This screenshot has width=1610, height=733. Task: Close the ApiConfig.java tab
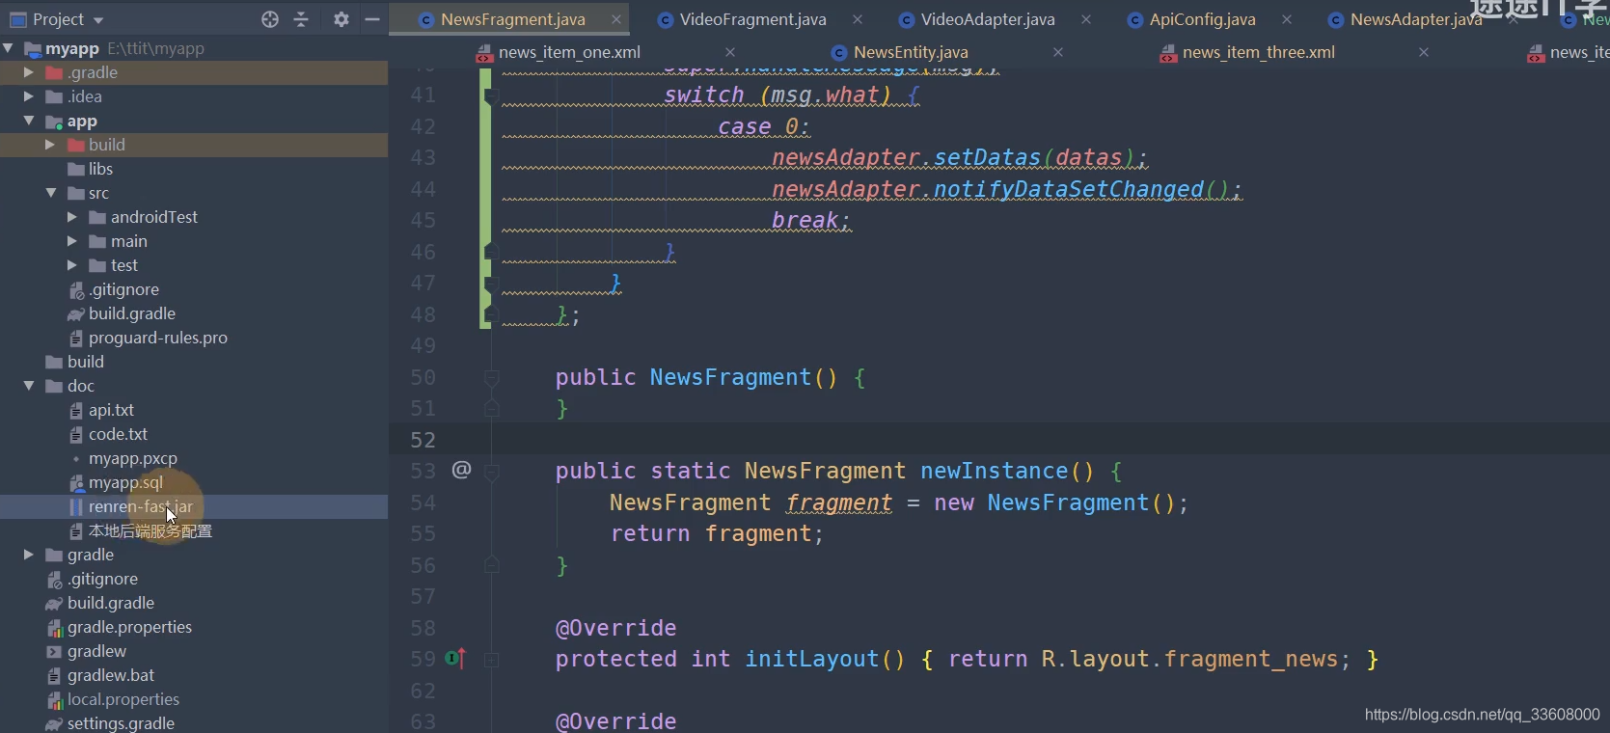[1287, 19]
